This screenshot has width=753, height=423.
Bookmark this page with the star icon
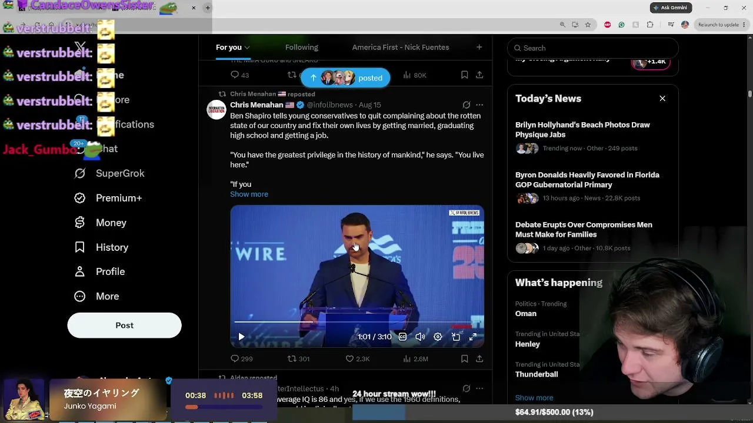click(588, 25)
